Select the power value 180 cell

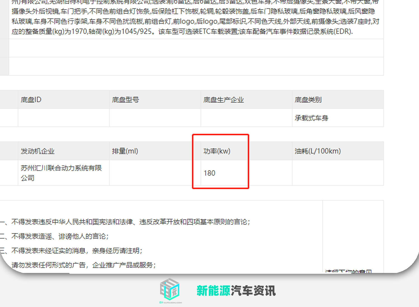pos(246,173)
